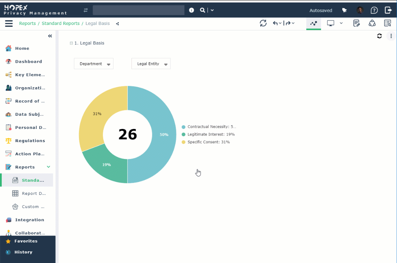Click the magnifying glass search icon
The image size is (397, 263).
[x=202, y=10]
